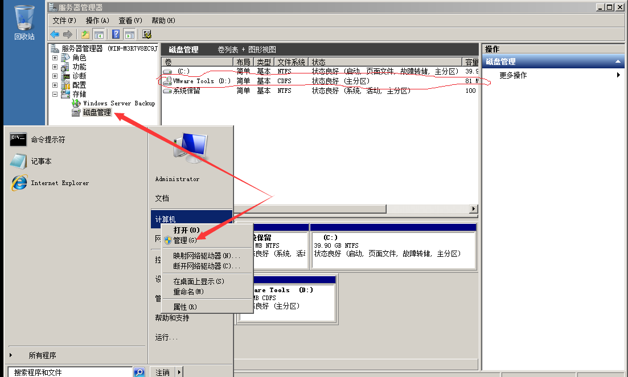Image resolution: width=628 pixels, height=377 pixels.
Task: Click the 搜索程序和文件 search box
Action: pyautogui.click(x=71, y=372)
